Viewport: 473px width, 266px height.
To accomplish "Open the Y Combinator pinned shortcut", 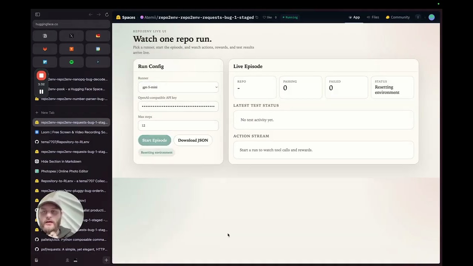I will click(71, 49).
